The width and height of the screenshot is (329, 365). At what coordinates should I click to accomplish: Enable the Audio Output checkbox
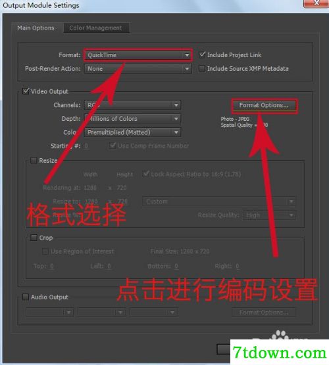click(x=26, y=297)
